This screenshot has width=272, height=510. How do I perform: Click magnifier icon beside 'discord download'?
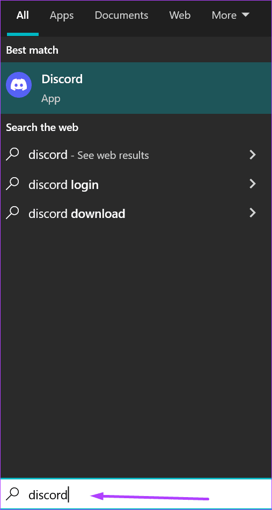[x=13, y=213]
